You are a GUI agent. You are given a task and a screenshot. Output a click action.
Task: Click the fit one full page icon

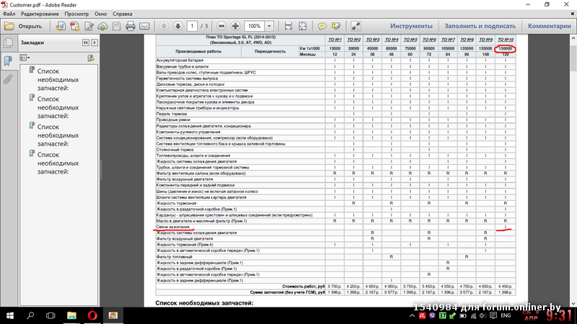click(302, 26)
